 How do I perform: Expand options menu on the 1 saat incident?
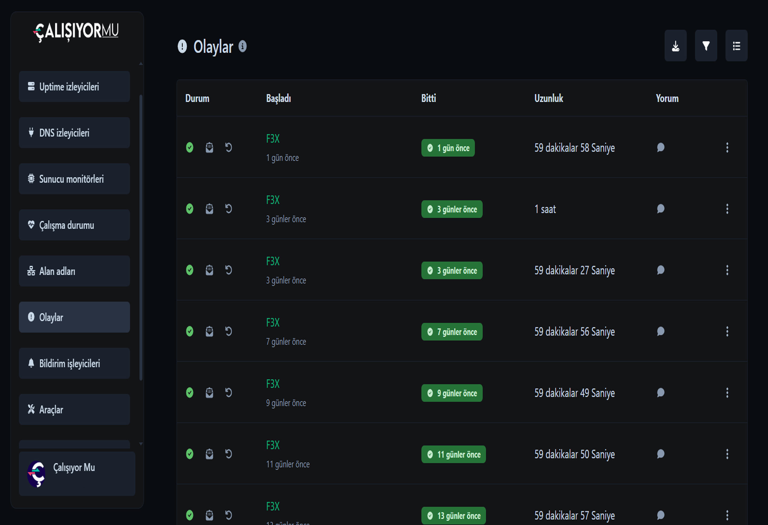(x=727, y=209)
